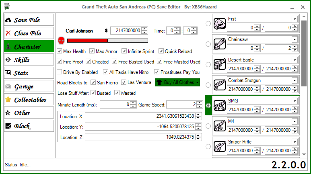The width and height of the screenshot is (311, 174).
Task: Click the outlined star icon beside Other
Action: click(8, 113)
